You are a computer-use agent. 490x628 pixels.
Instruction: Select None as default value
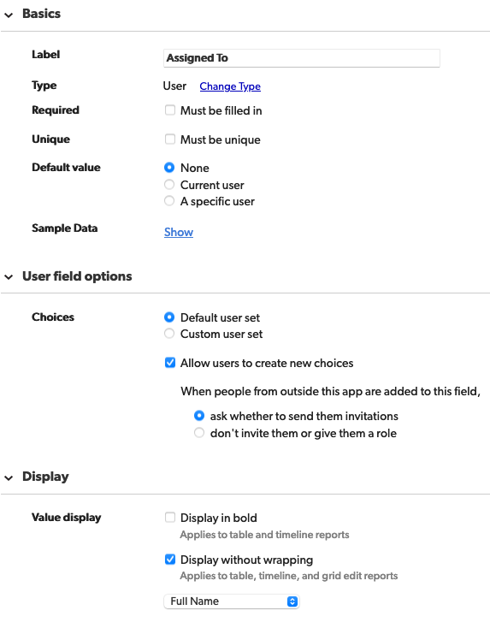click(169, 168)
